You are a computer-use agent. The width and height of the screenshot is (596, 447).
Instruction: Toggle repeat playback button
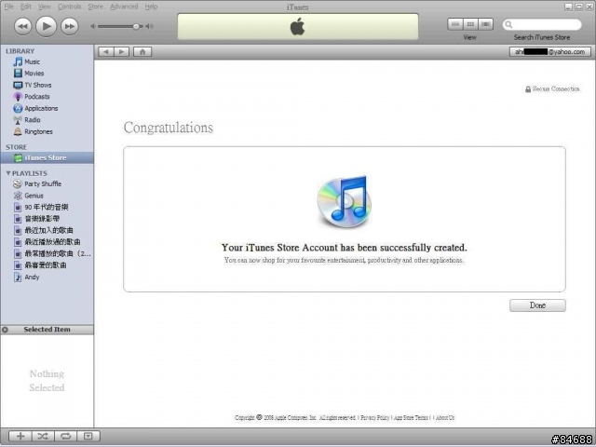pyautogui.click(x=65, y=436)
